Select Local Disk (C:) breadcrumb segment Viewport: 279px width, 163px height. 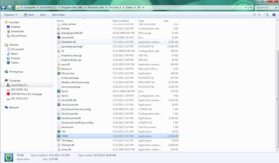coord(48,7)
